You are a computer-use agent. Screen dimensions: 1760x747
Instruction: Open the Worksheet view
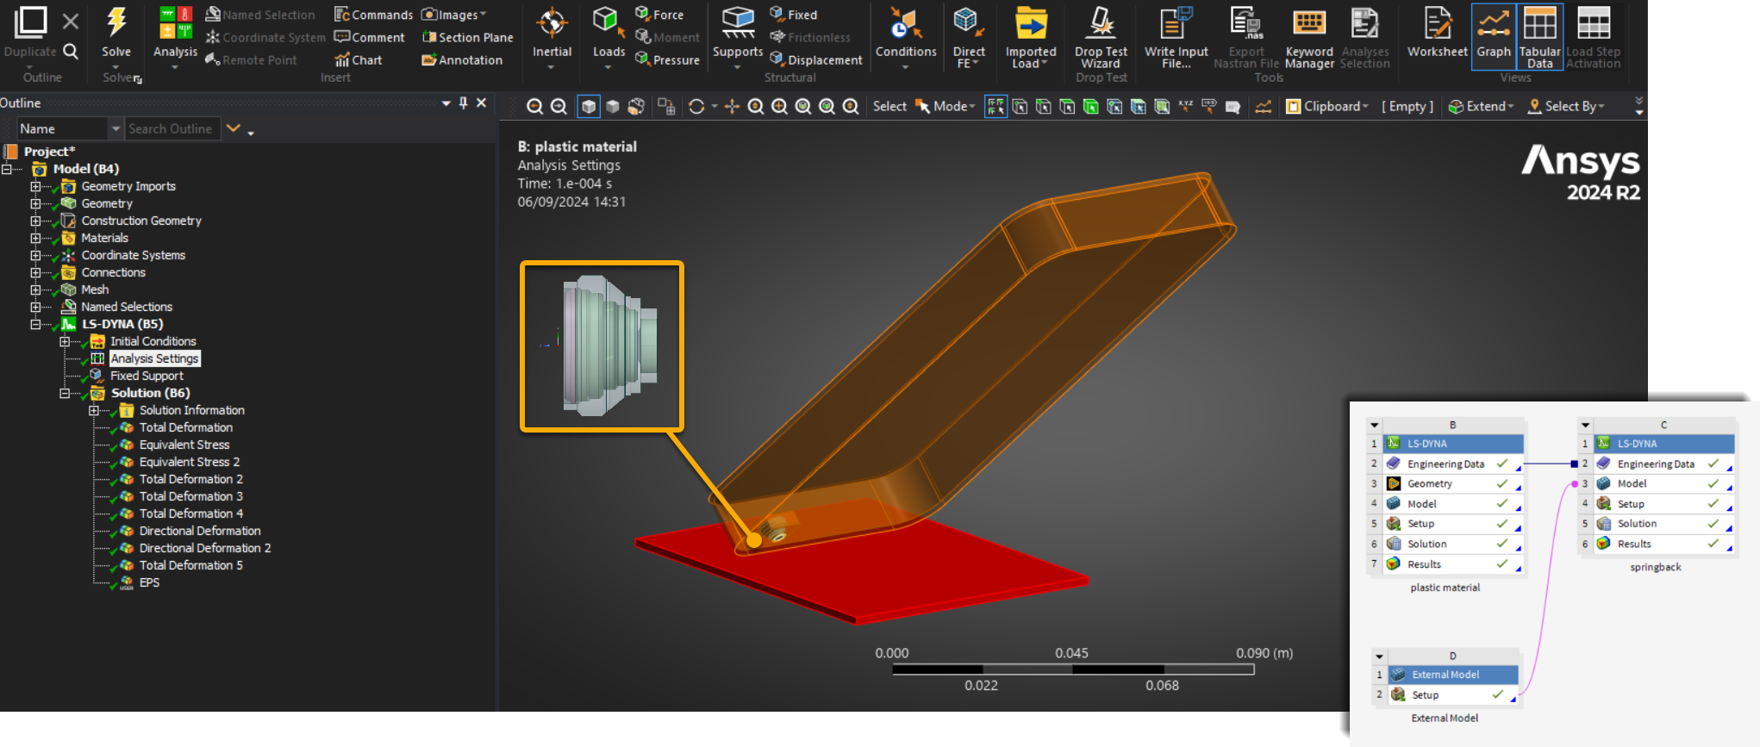pyautogui.click(x=1437, y=23)
